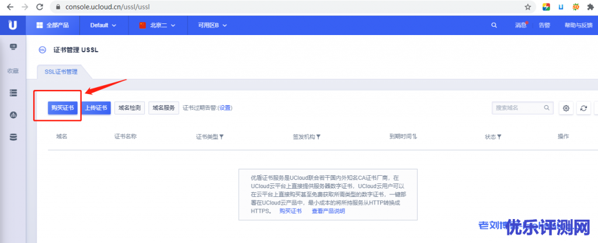Focus the 搜索域名 search field
The height and width of the screenshot is (243, 598).
(x=519, y=108)
